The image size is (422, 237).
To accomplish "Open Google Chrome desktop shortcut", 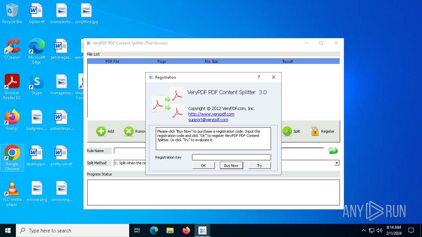I will (x=12, y=158).
